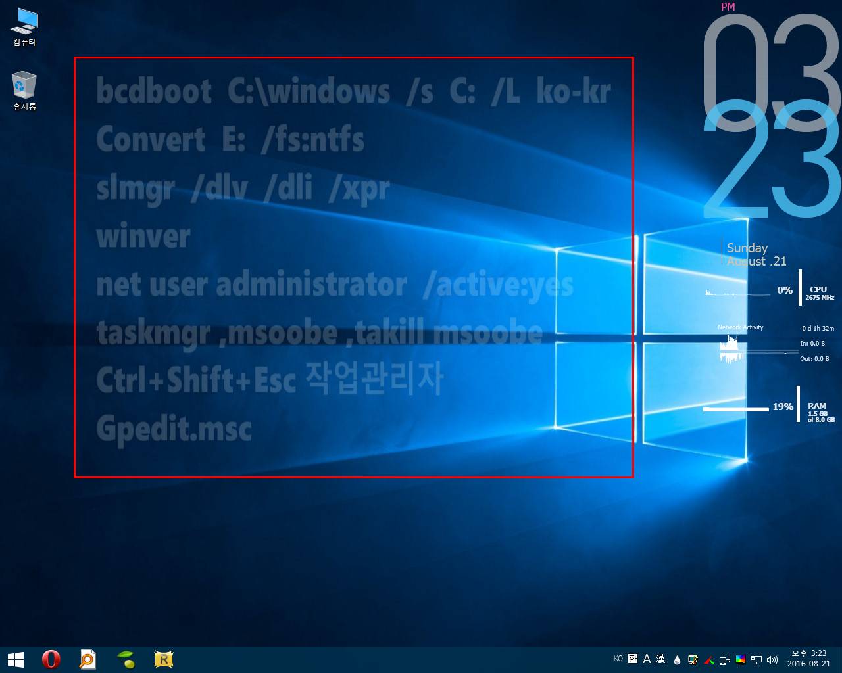Screen dimensions: 842x673
Task: Open the 컴퓨터 desktop icon
Action: (24, 28)
